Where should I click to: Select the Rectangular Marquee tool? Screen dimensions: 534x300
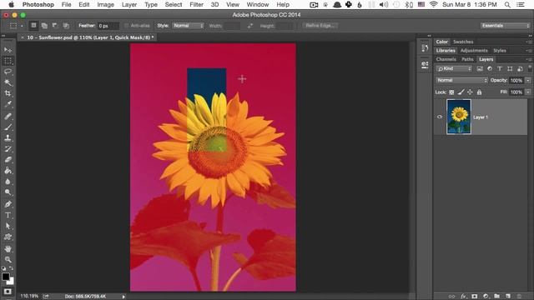coord(8,61)
